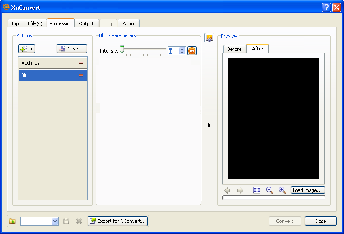
Task: Open the Input files tab
Action: [x=27, y=23]
